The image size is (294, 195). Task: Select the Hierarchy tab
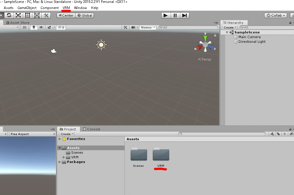pos(234,23)
